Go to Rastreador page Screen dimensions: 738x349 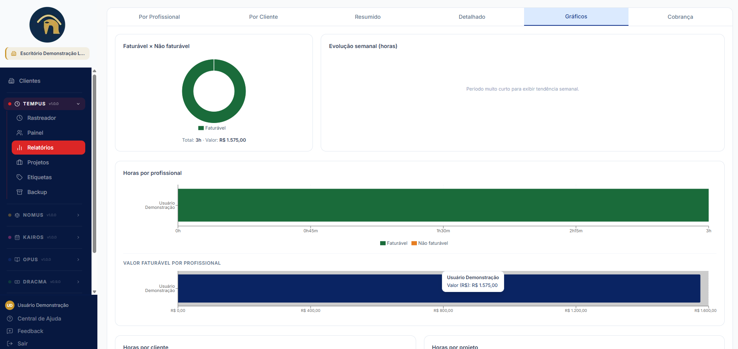[x=48, y=118]
